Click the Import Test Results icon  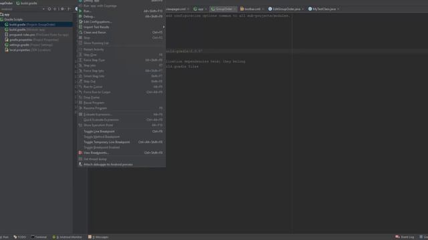[x=80, y=27]
